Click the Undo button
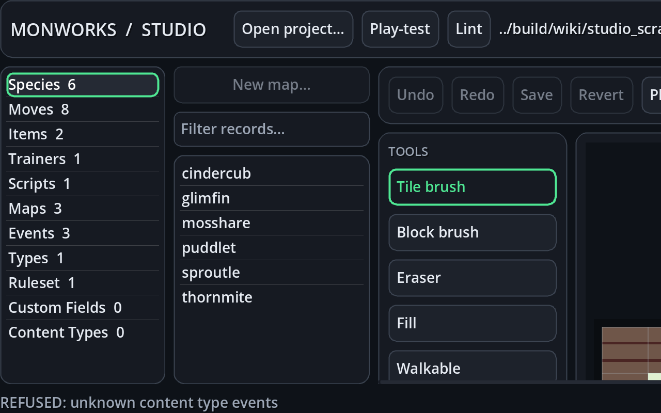 tap(416, 95)
